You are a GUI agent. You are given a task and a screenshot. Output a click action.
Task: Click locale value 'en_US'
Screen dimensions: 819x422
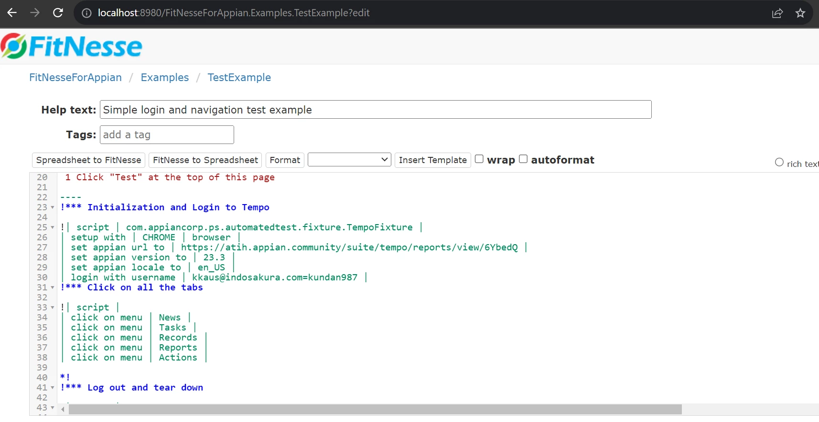[x=211, y=268]
